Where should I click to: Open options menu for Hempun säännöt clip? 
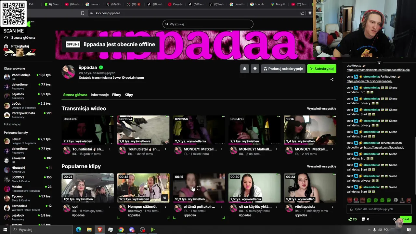165,207
